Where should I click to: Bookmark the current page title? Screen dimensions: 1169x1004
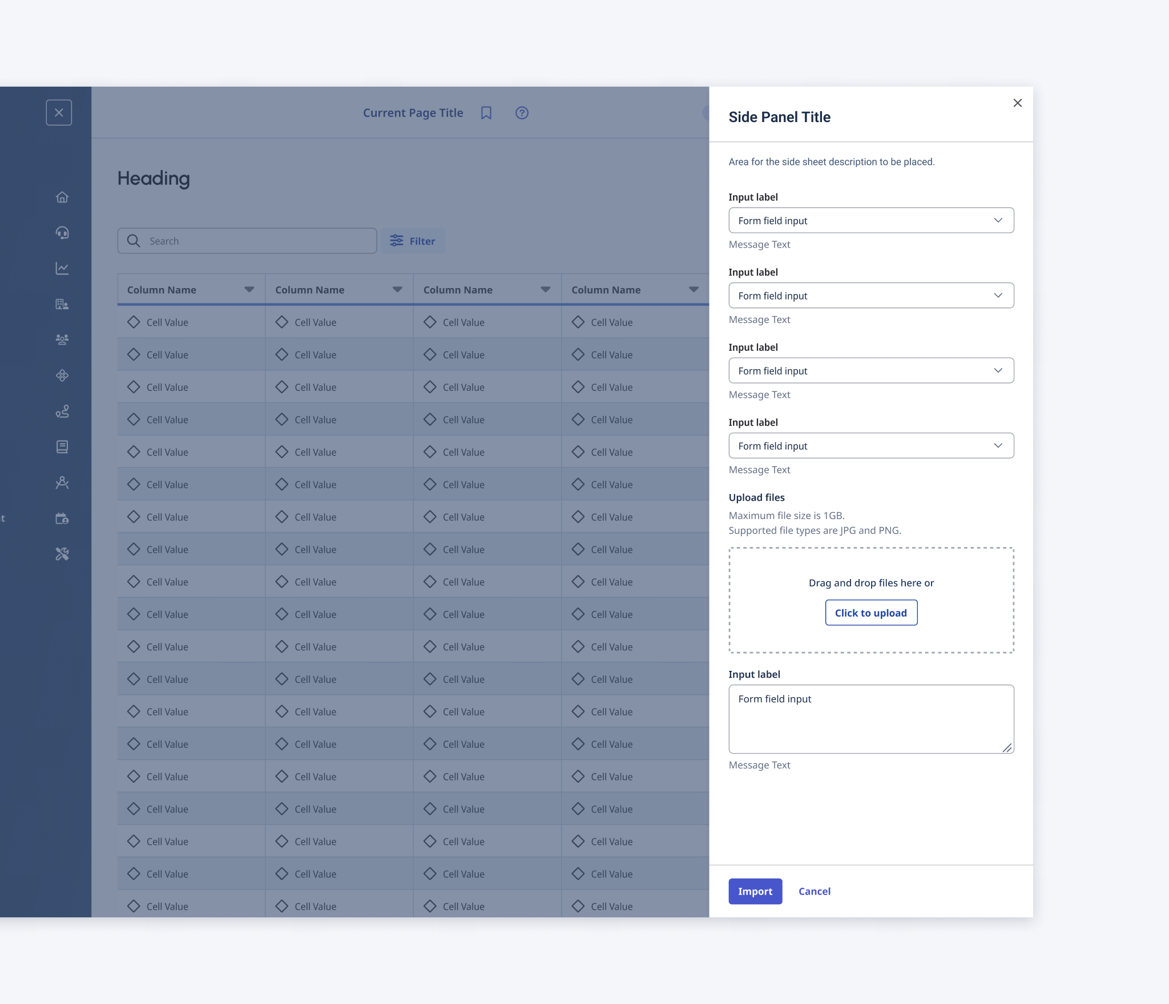[486, 113]
